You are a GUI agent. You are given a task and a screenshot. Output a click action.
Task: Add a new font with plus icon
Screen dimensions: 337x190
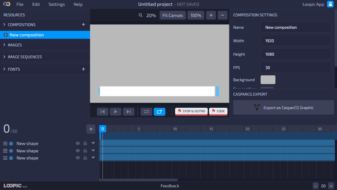[83, 69]
